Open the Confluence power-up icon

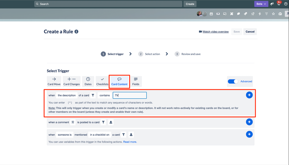232,14
